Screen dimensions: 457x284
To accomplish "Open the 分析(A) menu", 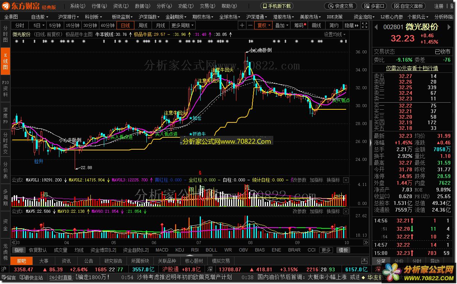I will point(164,6).
